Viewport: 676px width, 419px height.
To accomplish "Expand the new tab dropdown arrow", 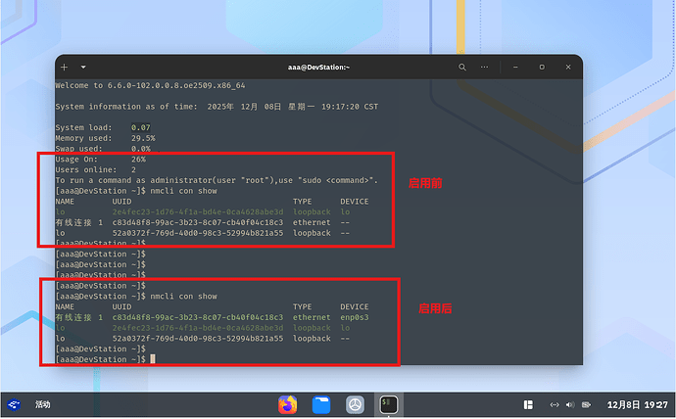I will (83, 68).
